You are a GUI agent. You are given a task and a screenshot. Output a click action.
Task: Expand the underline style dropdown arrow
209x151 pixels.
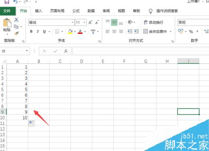(49, 32)
